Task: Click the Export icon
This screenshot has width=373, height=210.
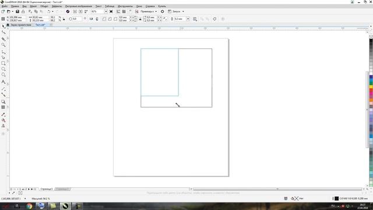Action: (x=80, y=12)
